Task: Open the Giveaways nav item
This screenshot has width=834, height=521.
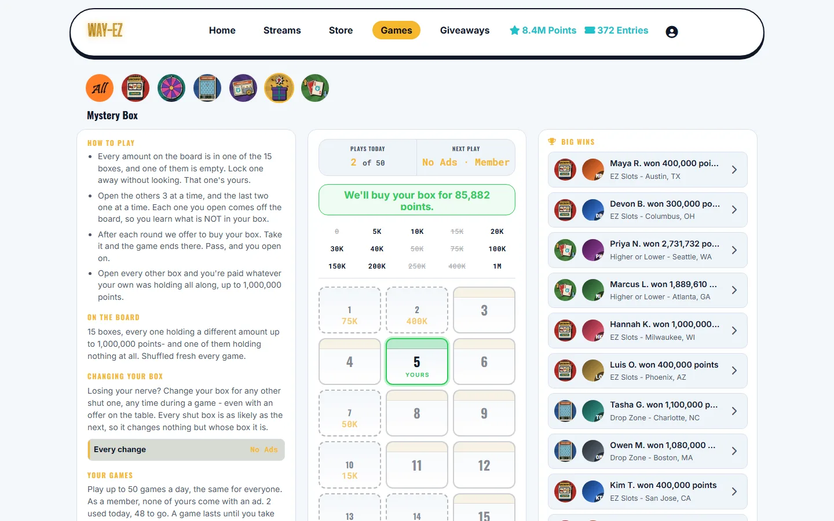Action: [464, 30]
